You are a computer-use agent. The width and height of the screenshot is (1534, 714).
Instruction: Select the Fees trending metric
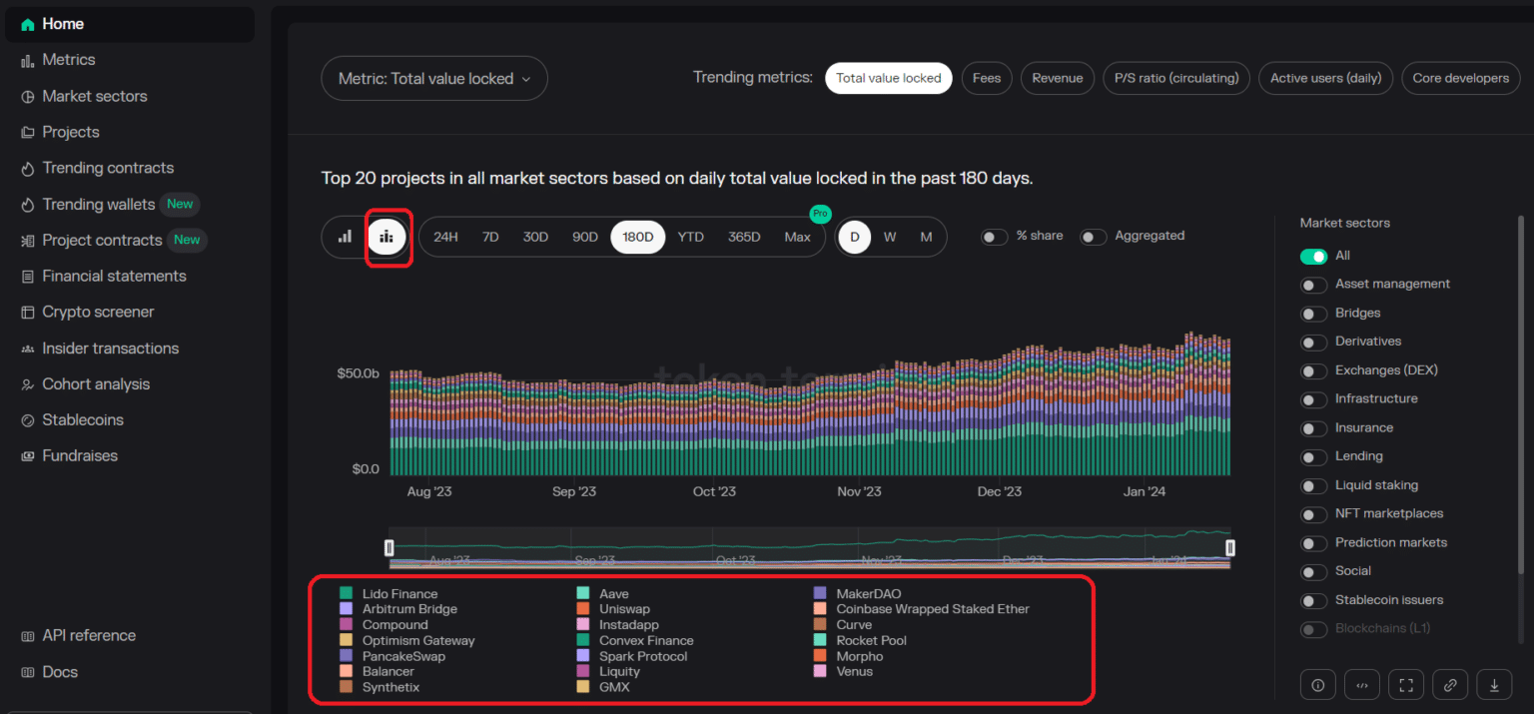click(986, 78)
